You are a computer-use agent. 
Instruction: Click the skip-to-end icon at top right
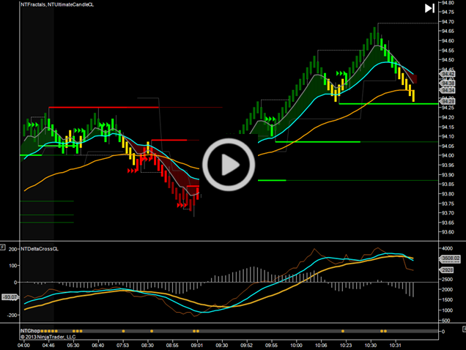click(x=429, y=9)
